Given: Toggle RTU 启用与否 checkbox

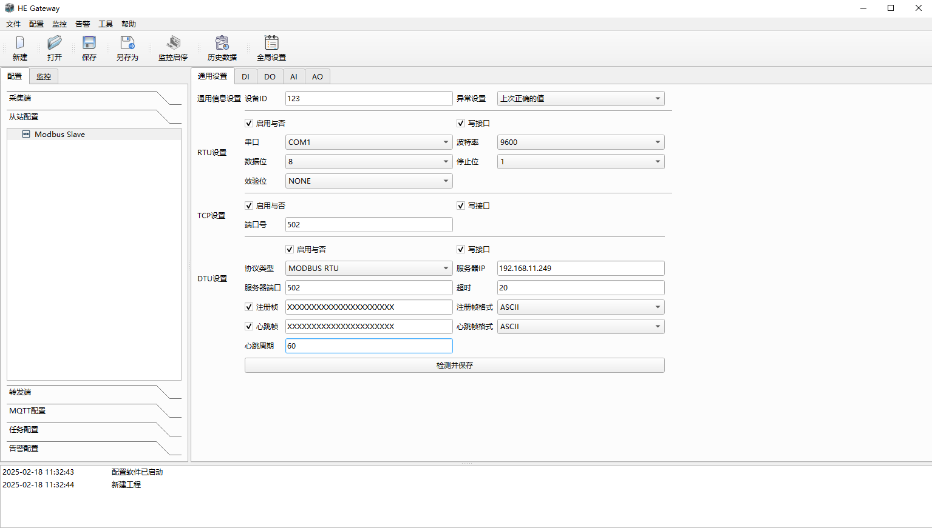Looking at the screenshot, I should click(249, 123).
